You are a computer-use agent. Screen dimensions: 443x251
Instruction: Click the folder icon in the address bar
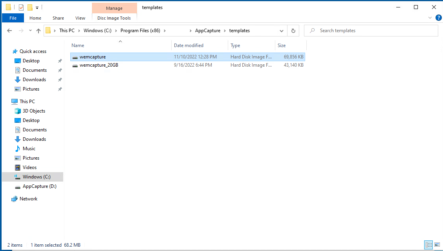point(48,30)
